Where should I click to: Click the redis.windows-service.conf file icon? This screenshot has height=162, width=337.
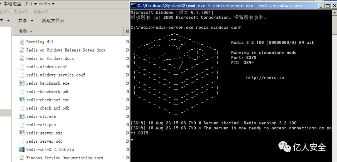click(22, 75)
